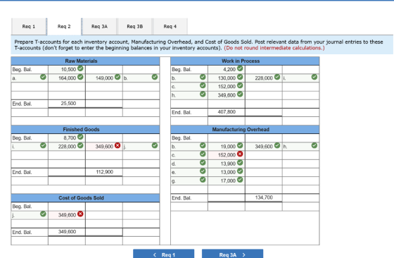The height and width of the screenshot is (258, 394).
Task: Click the Req 3A next navigation button
Action: click(x=232, y=254)
